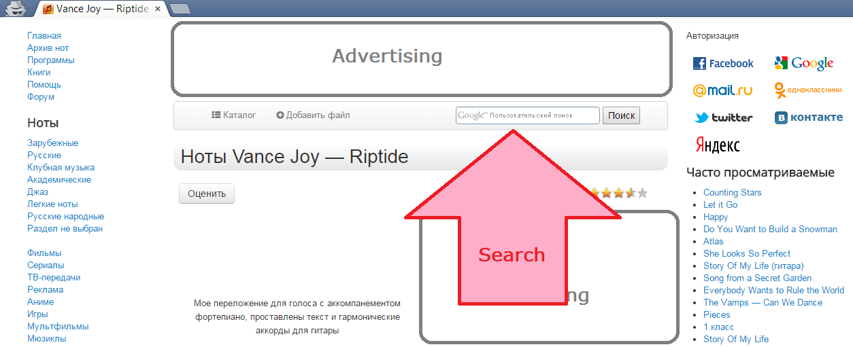The height and width of the screenshot is (347, 853).
Task: Open the Happy link
Action: tap(716, 217)
